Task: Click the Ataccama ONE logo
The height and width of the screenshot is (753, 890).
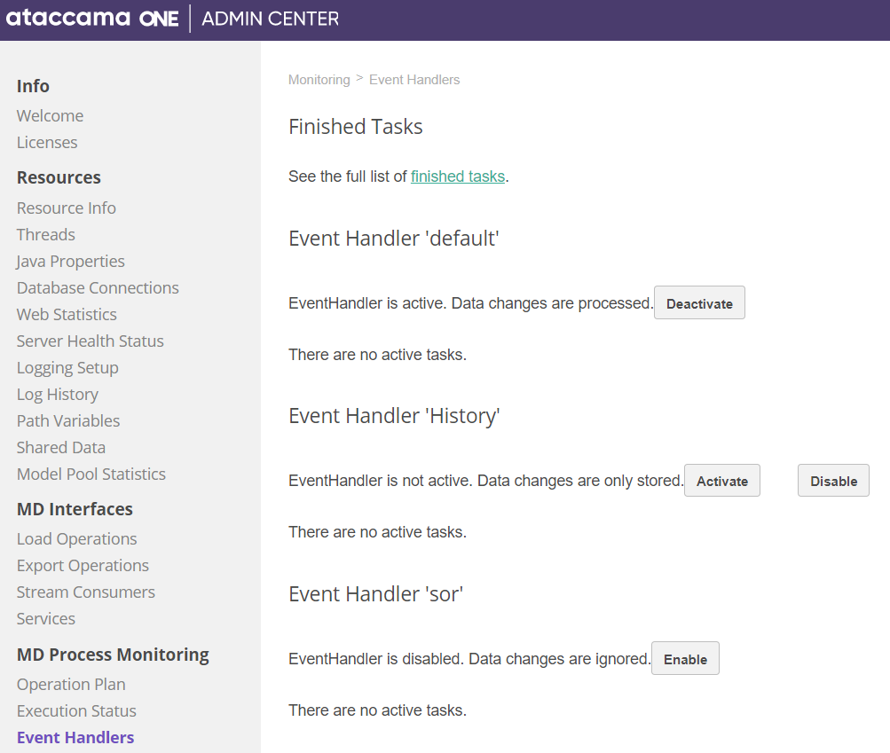Action: 92,19
